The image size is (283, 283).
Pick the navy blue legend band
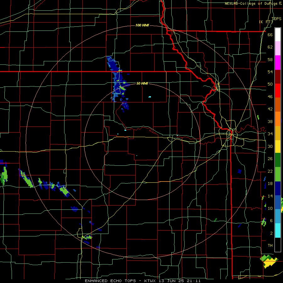[278, 188]
